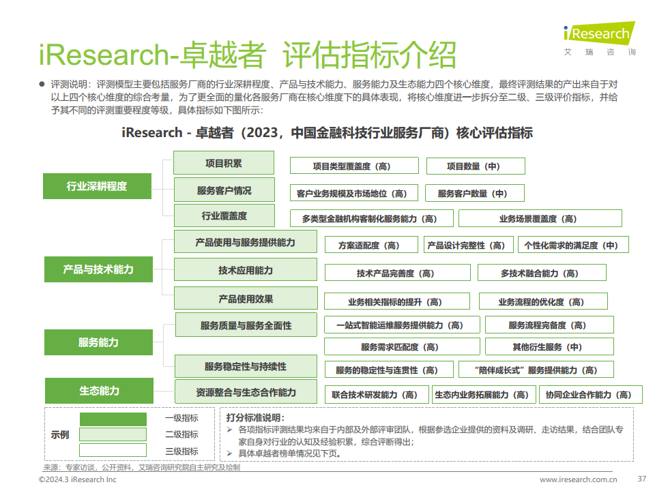Click the light green 二级指标 legend swatch
655x491 pixels.
[x=113, y=434]
